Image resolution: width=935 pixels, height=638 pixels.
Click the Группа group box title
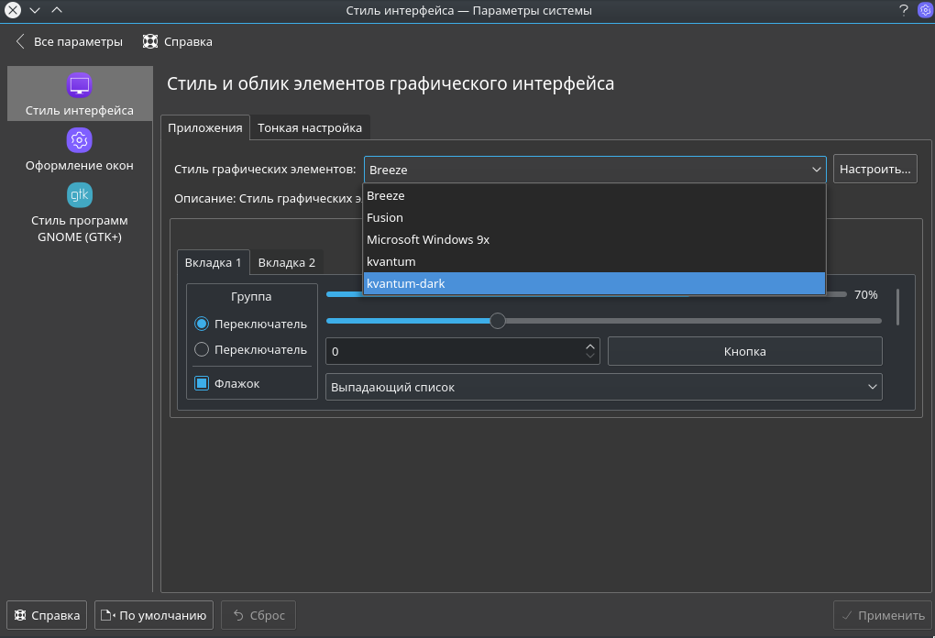[251, 296]
